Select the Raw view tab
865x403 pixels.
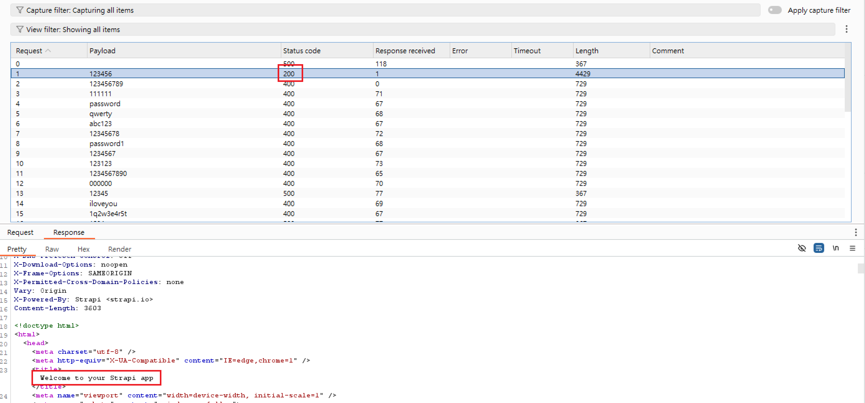coord(52,249)
